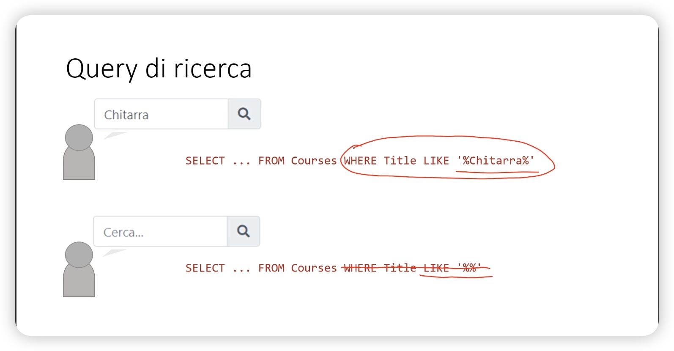Click Courses in the first query
Image resolution: width=674 pixels, height=351 pixels.
314,161
